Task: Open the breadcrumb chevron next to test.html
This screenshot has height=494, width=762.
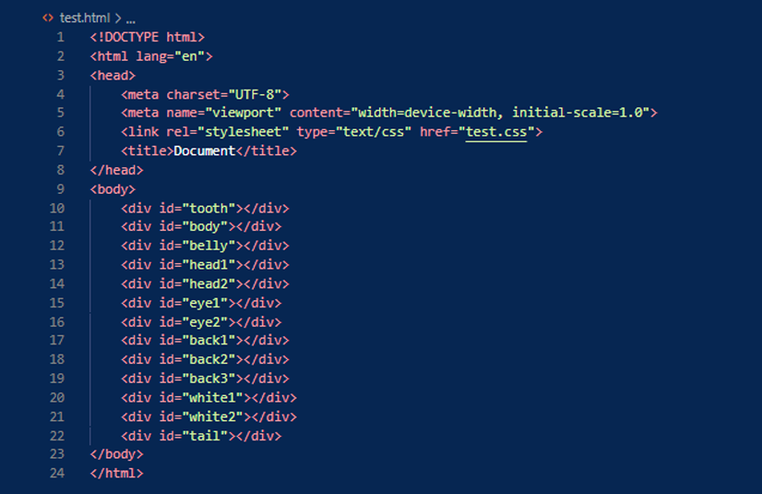Action: point(117,18)
